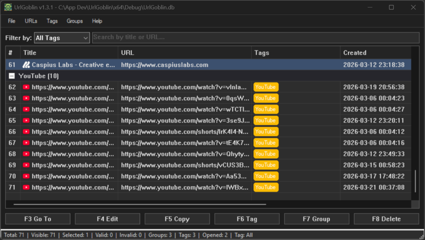The width and height of the screenshot is (425, 240).
Task: Click the search by title or URL field
Action: [x=255, y=37]
